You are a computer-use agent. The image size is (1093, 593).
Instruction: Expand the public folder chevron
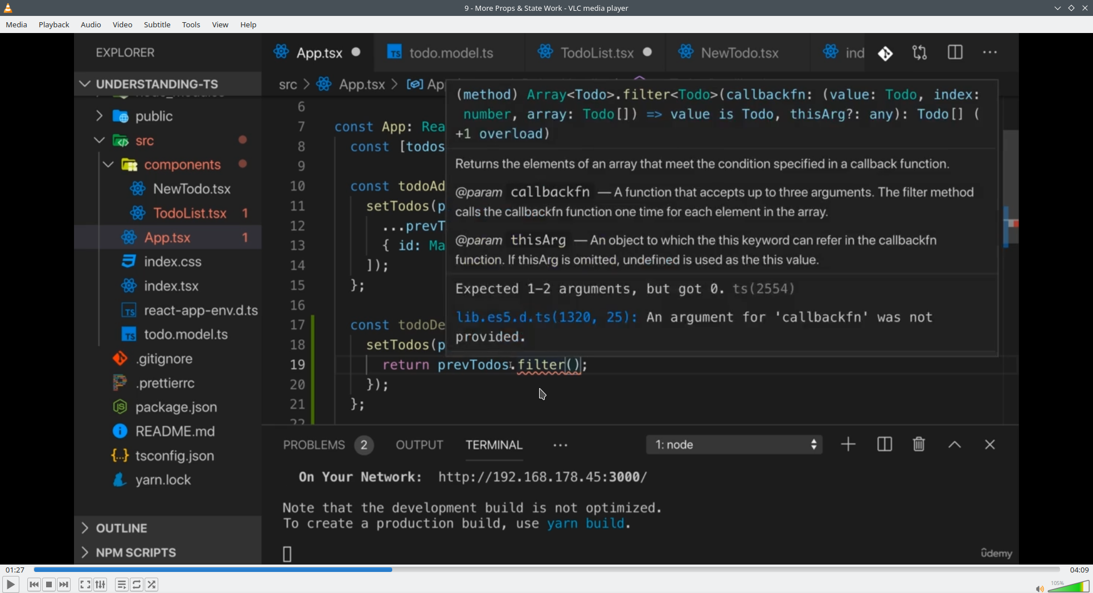(99, 116)
